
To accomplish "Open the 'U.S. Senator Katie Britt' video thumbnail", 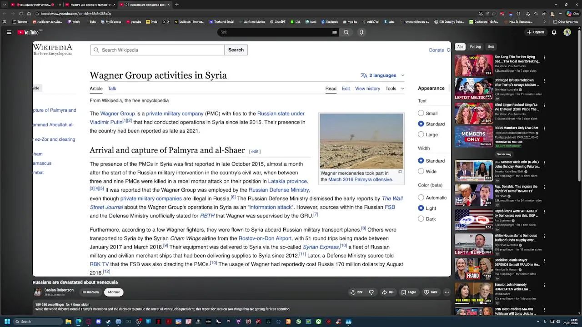I will 474,171.
